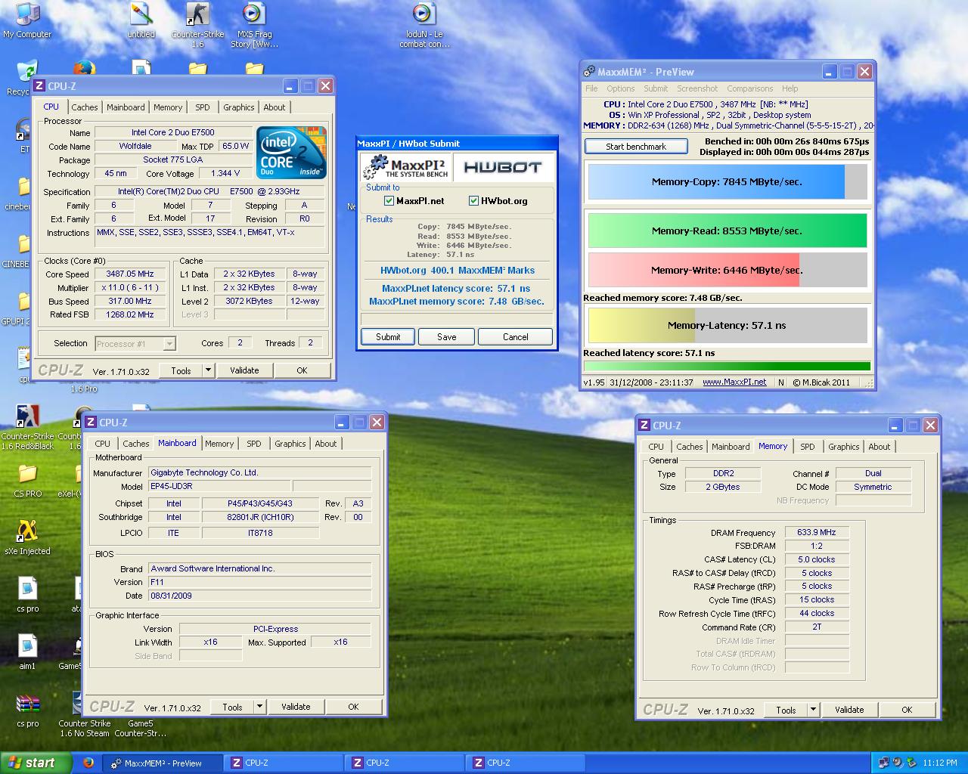Click Save in the HWbot Submit dialog
This screenshot has width=968, height=774.
click(447, 337)
